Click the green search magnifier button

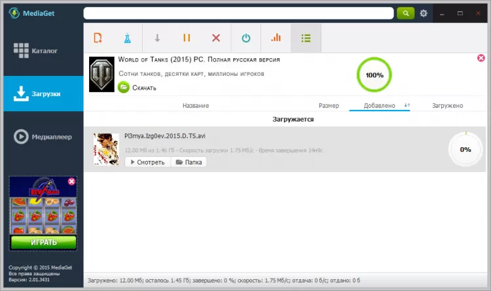pos(405,13)
